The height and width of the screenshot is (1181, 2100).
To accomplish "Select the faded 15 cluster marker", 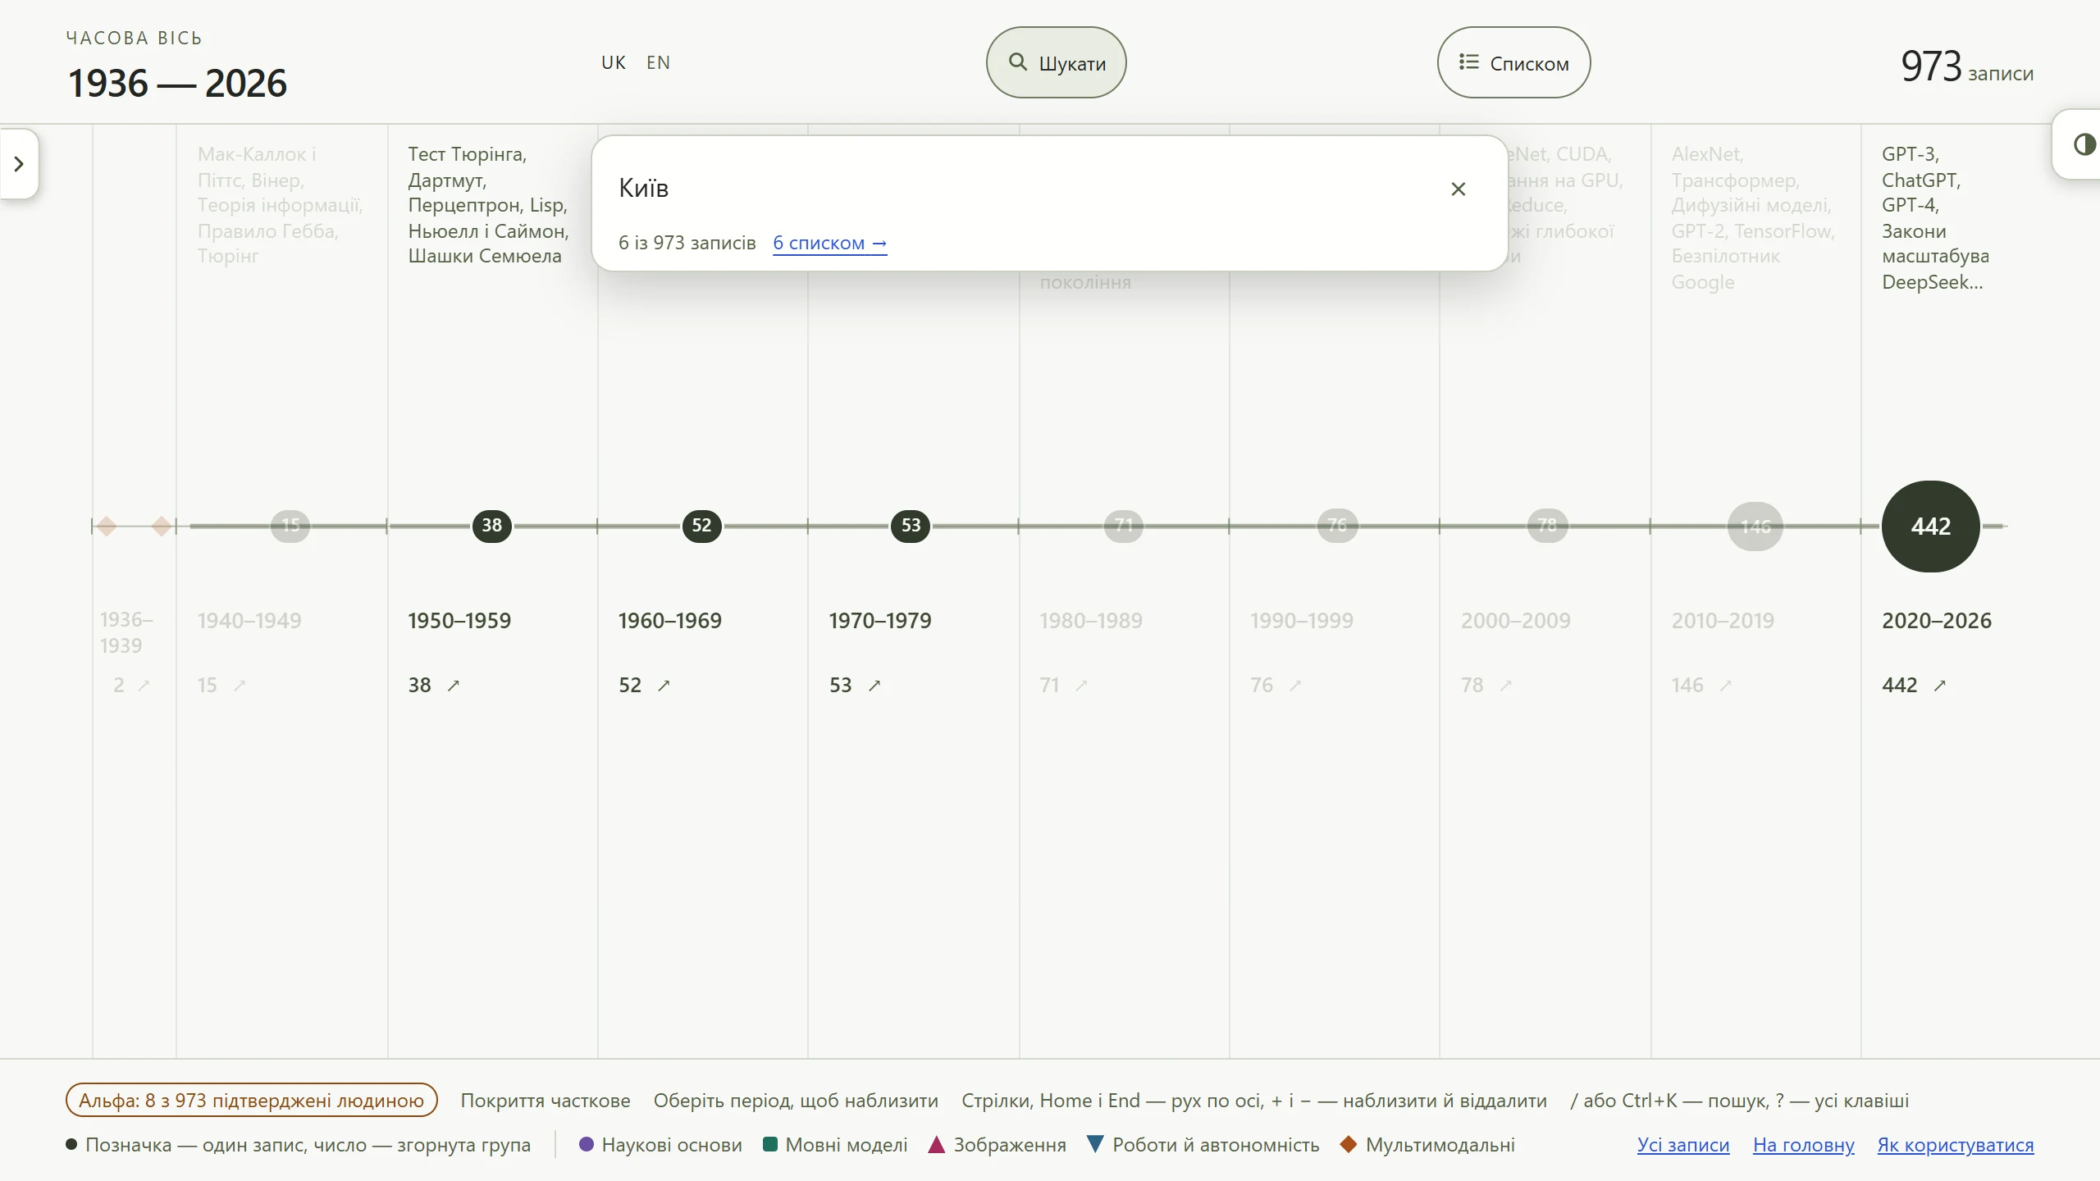I will coord(290,526).
